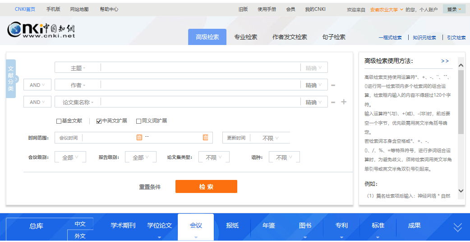Screen dimensions: 470x242
Task: Select the 学术期刊 database tab
Action: click(x=123, y=225)
